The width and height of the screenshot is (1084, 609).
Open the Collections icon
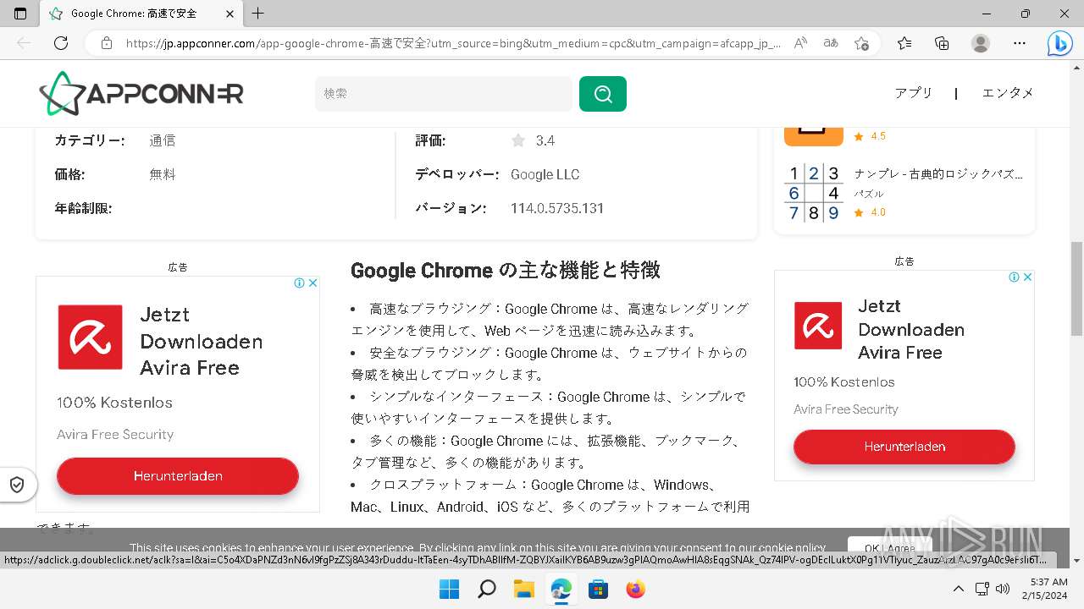(942, 43)
